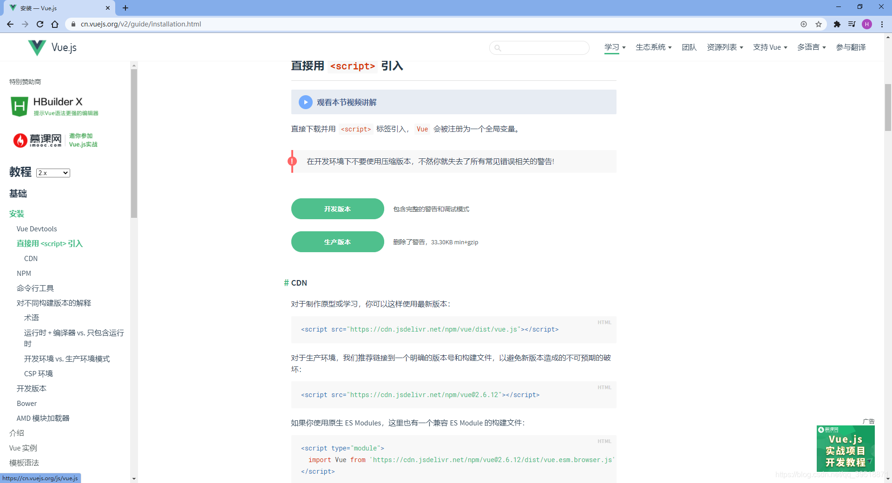Screen dimensions: 892x483
Task: Click the site lock icon in address bar
Action: (73, 24)
